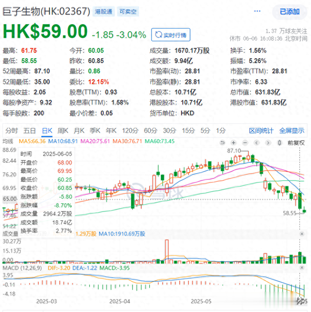This screenshot has height=312, width=311.
Task: Select the 30分 chart tab
Action: [x=170, y=131]
